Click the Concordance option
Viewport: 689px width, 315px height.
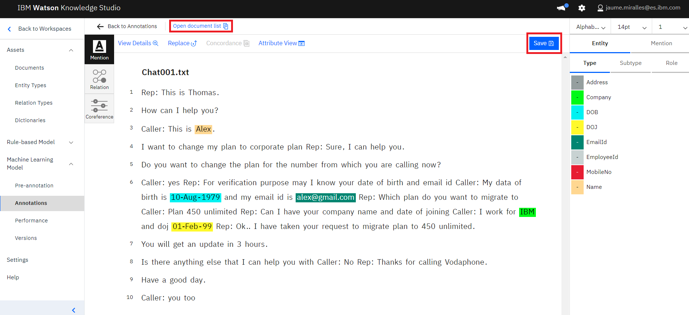point(227,43)
